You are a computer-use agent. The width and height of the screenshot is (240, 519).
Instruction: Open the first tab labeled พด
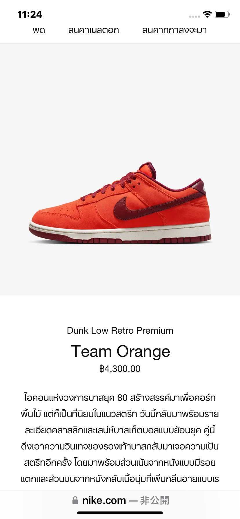click(39, 30)
